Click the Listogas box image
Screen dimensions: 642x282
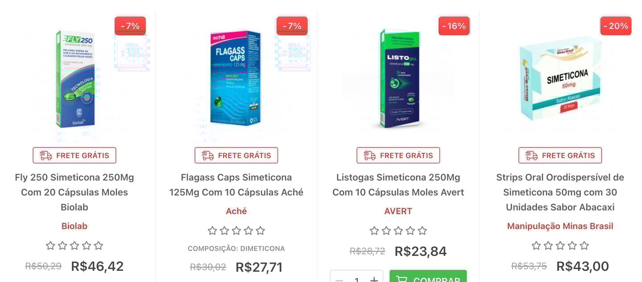pos(398,79)
